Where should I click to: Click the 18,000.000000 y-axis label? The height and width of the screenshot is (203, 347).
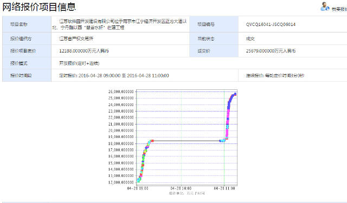121,143
